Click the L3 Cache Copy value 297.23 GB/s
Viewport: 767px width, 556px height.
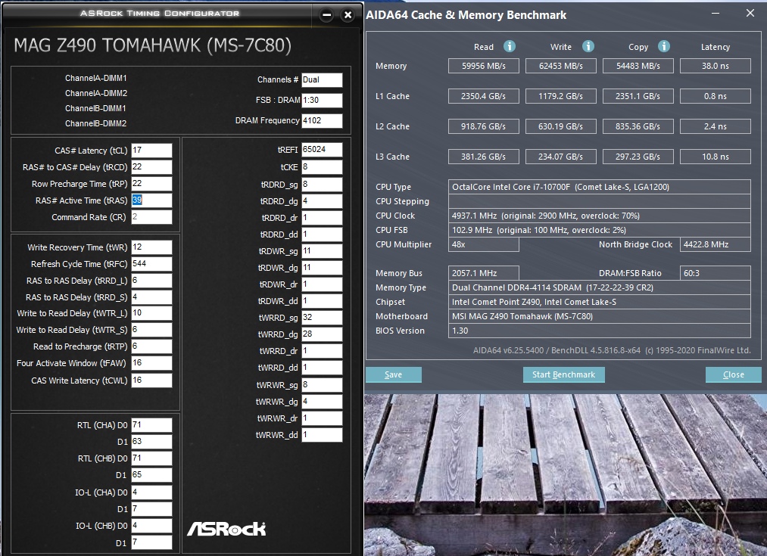click(638, 157)
